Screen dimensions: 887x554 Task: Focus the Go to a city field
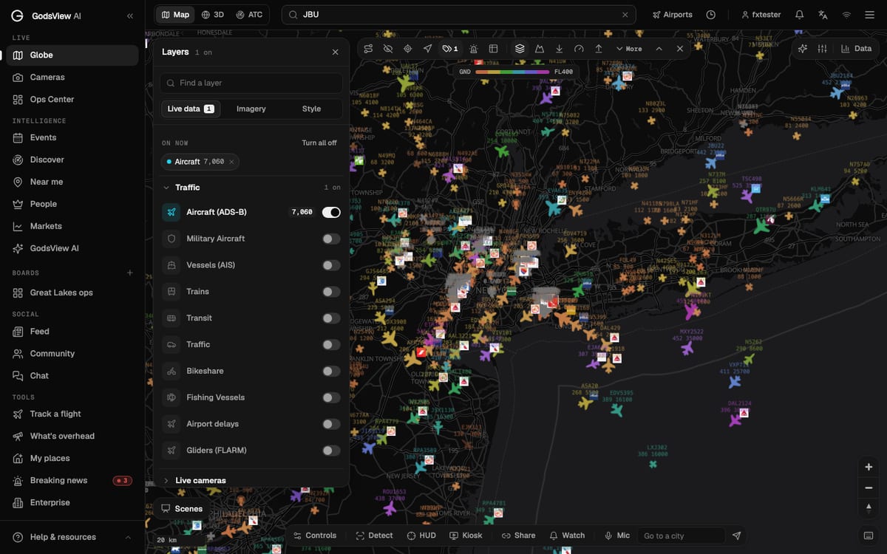(682, 536)
